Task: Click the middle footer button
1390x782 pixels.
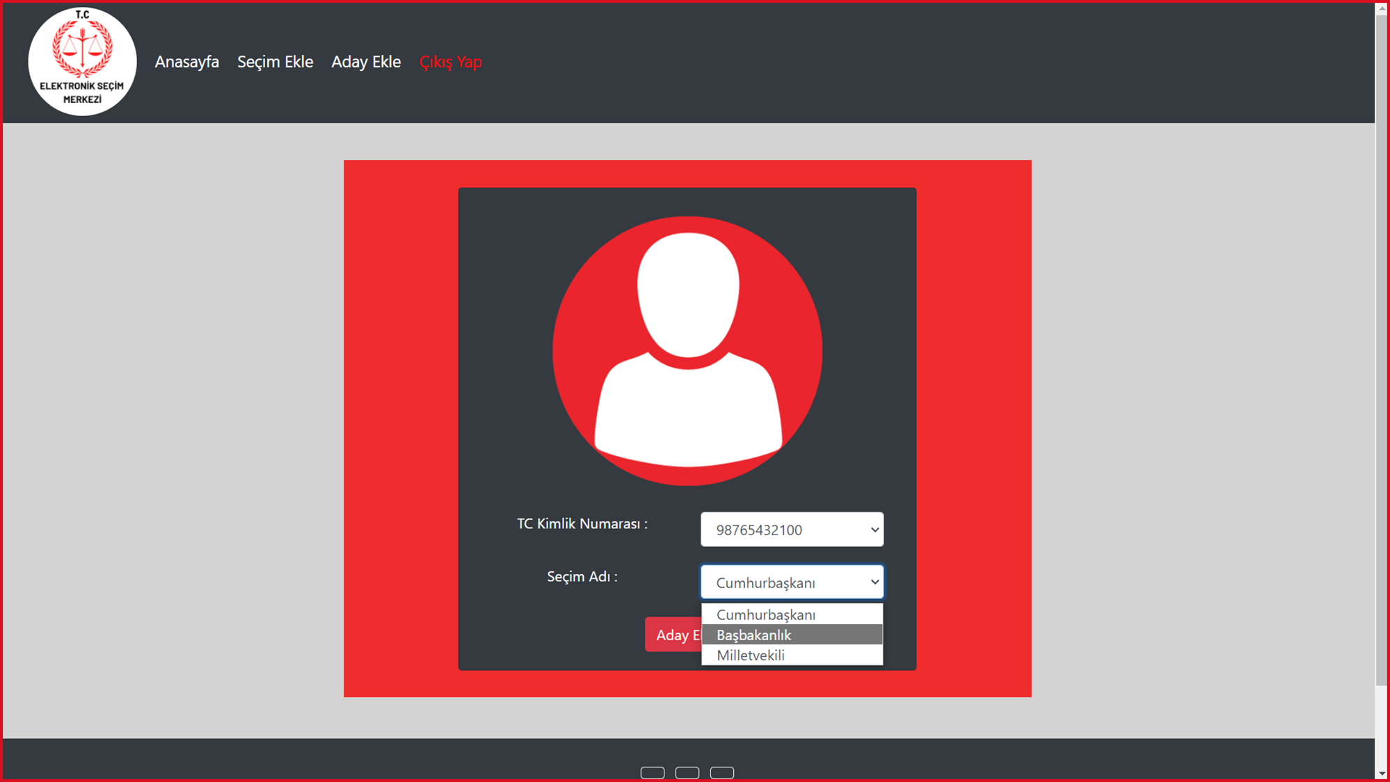Action: (x=687, y=772)
